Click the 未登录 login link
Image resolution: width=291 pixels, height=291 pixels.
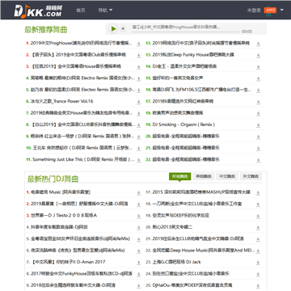(x=254, y=11)
